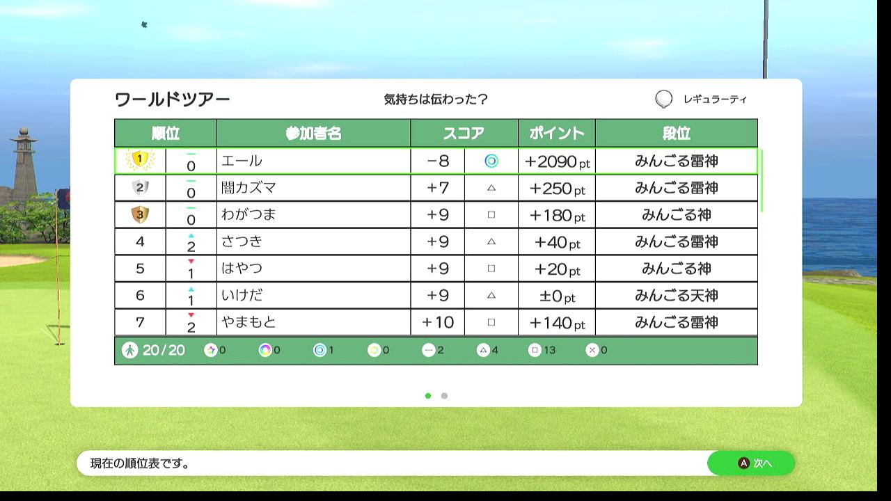Click the up-arrow rank change for さつき
Screen dimensions: 891x501
[191, 236]
